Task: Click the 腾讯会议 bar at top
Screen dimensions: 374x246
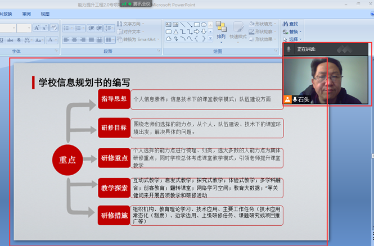Action: (136, 3)
